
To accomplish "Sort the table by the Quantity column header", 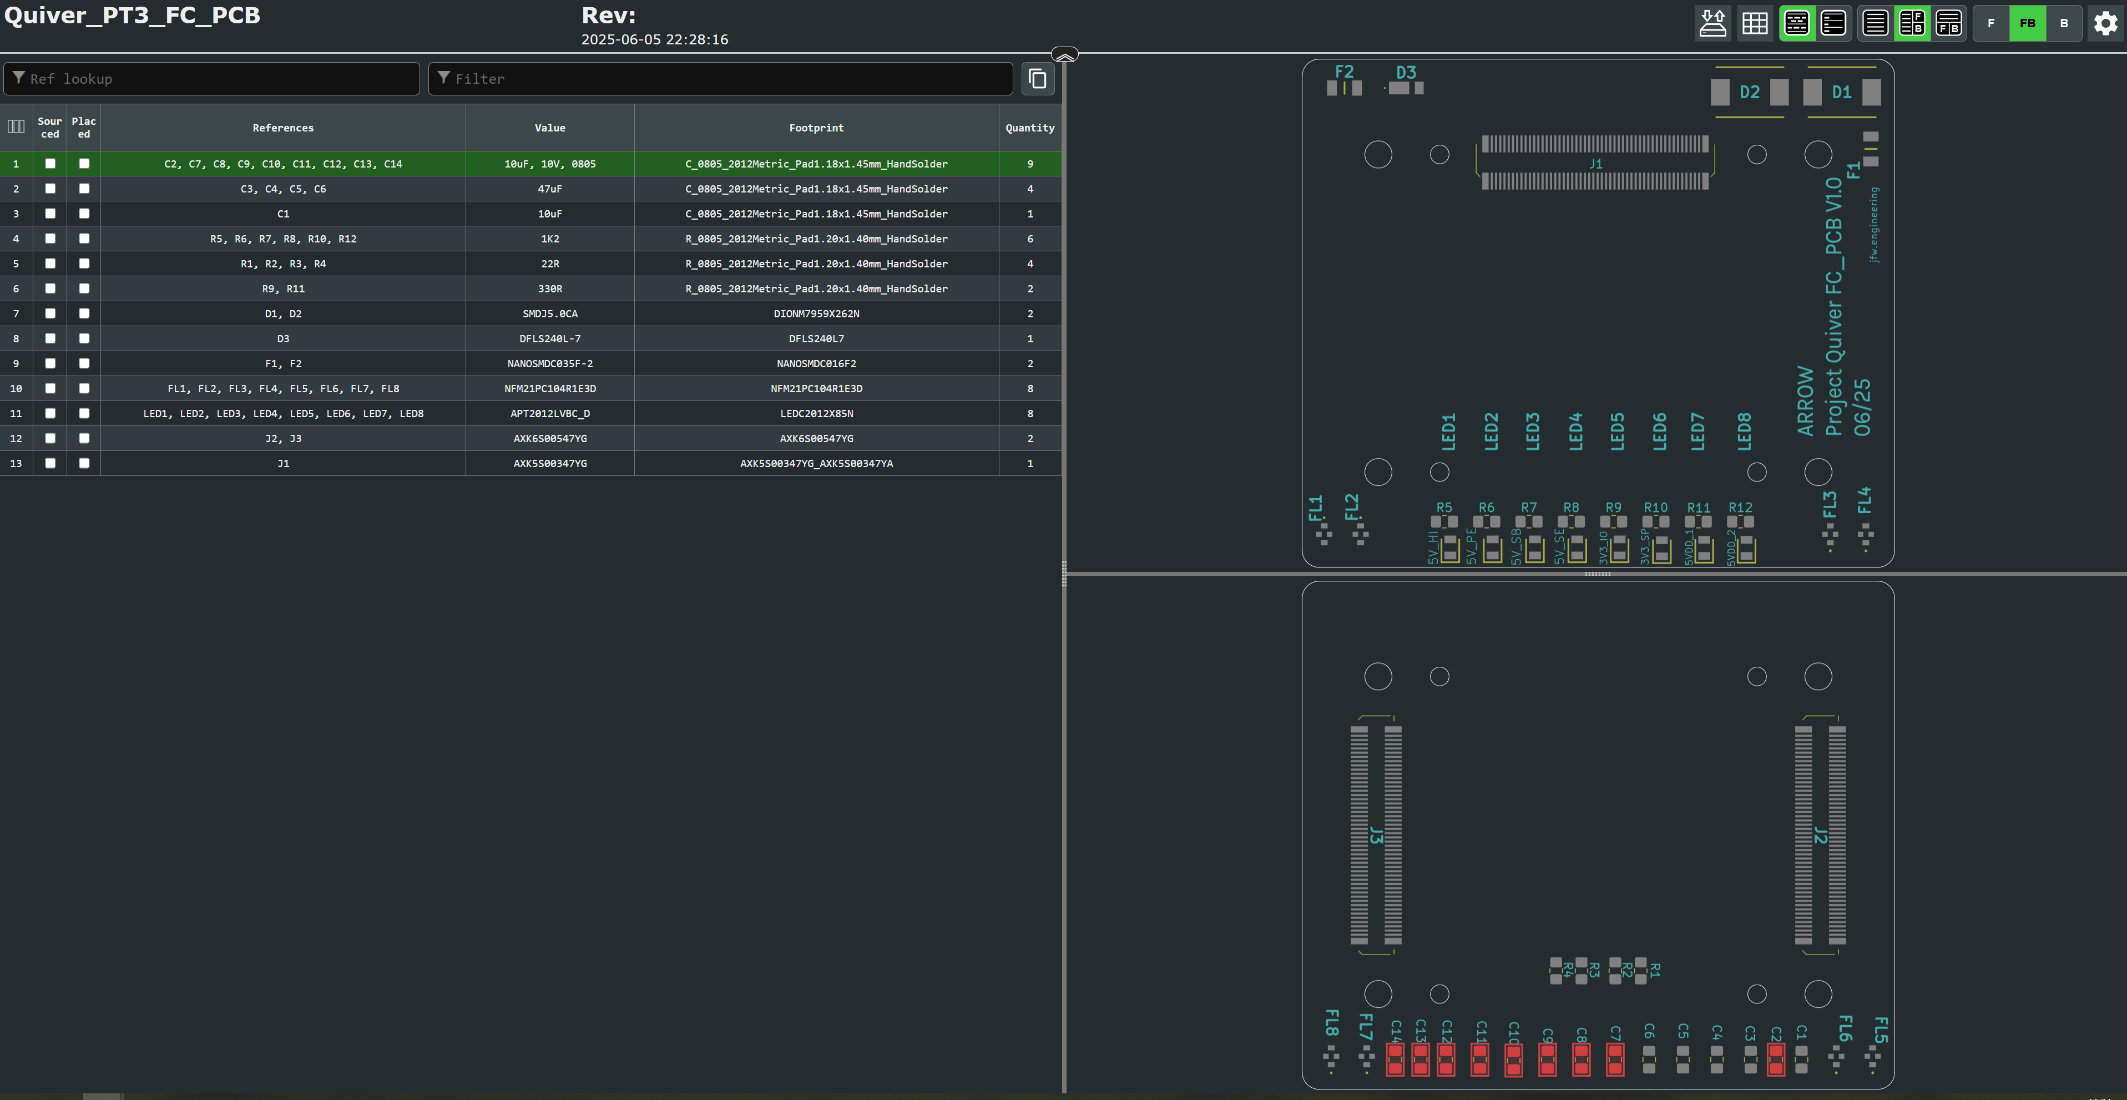I will pos(1029,127).
